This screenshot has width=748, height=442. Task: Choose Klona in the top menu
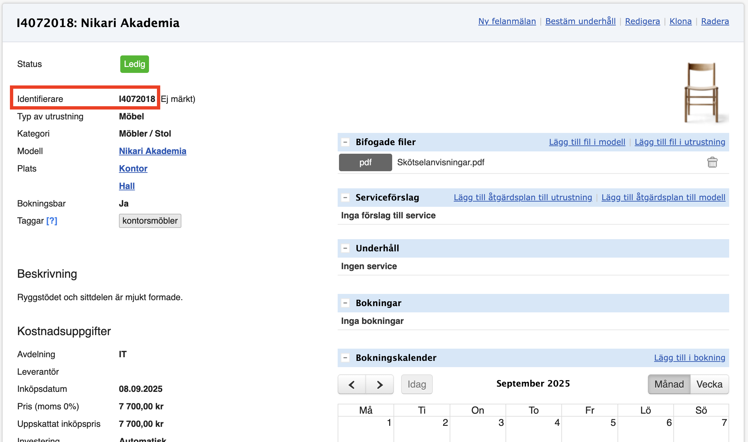pyautogui.click(x=680, y=21)
